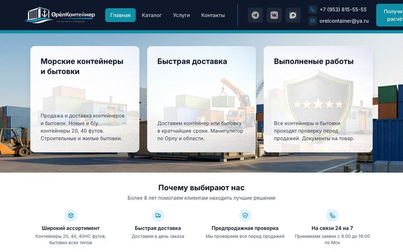Click the Мы проверяем все перед продажей text
Screen dimensions: 403x252
click(245, 236)
